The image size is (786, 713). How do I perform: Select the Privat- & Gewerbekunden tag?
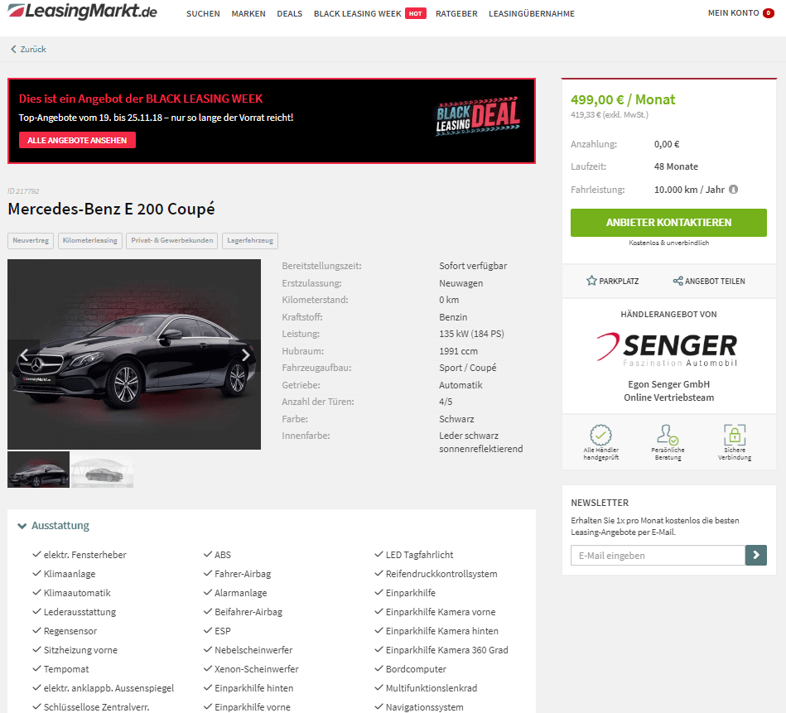pyautogui.click(x=172, y=240)
